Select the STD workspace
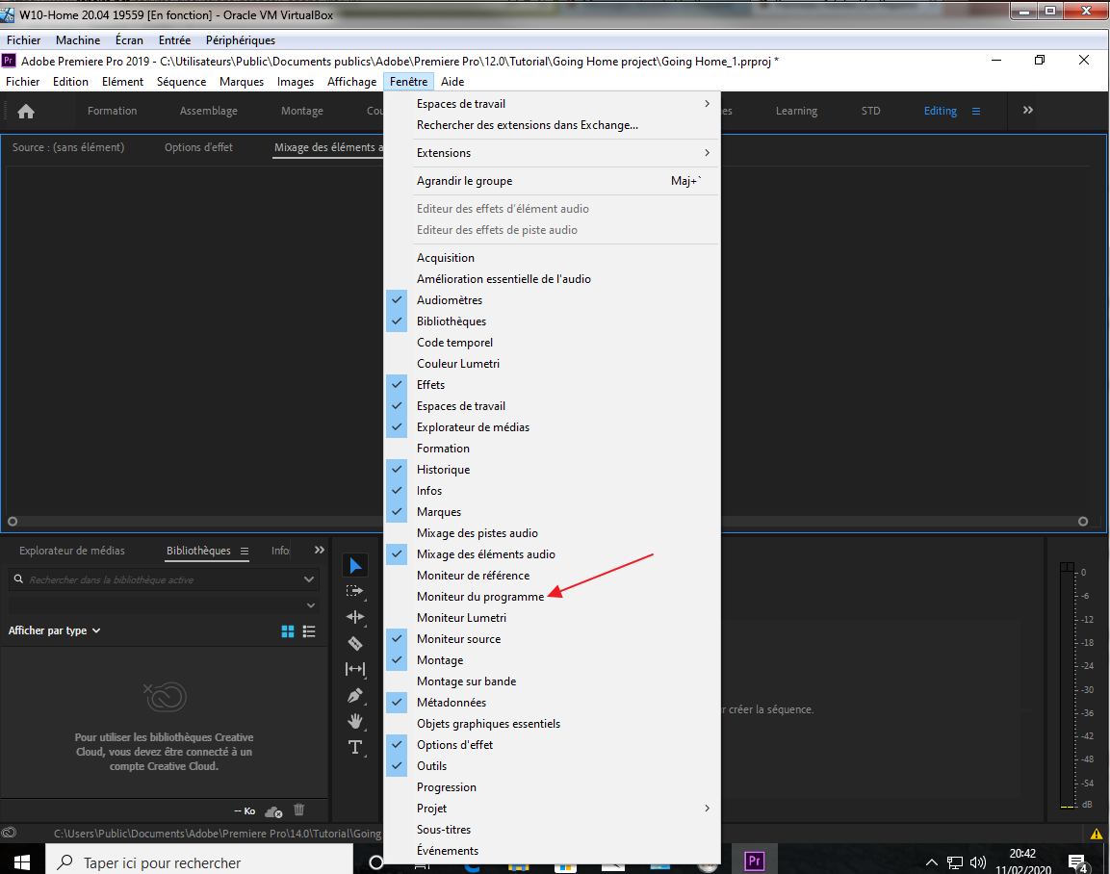Viewport: 1110px width, 874px height. pos(870,111)
